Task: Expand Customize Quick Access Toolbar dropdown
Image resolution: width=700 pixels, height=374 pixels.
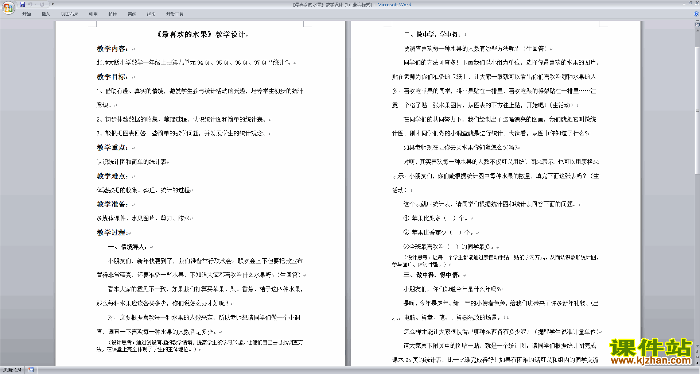Action: pos(52,4)
